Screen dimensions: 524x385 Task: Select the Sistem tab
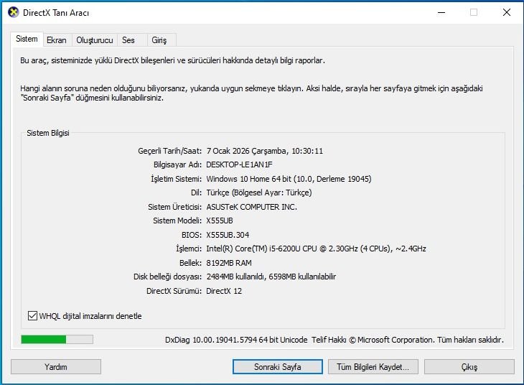(27, 40)
